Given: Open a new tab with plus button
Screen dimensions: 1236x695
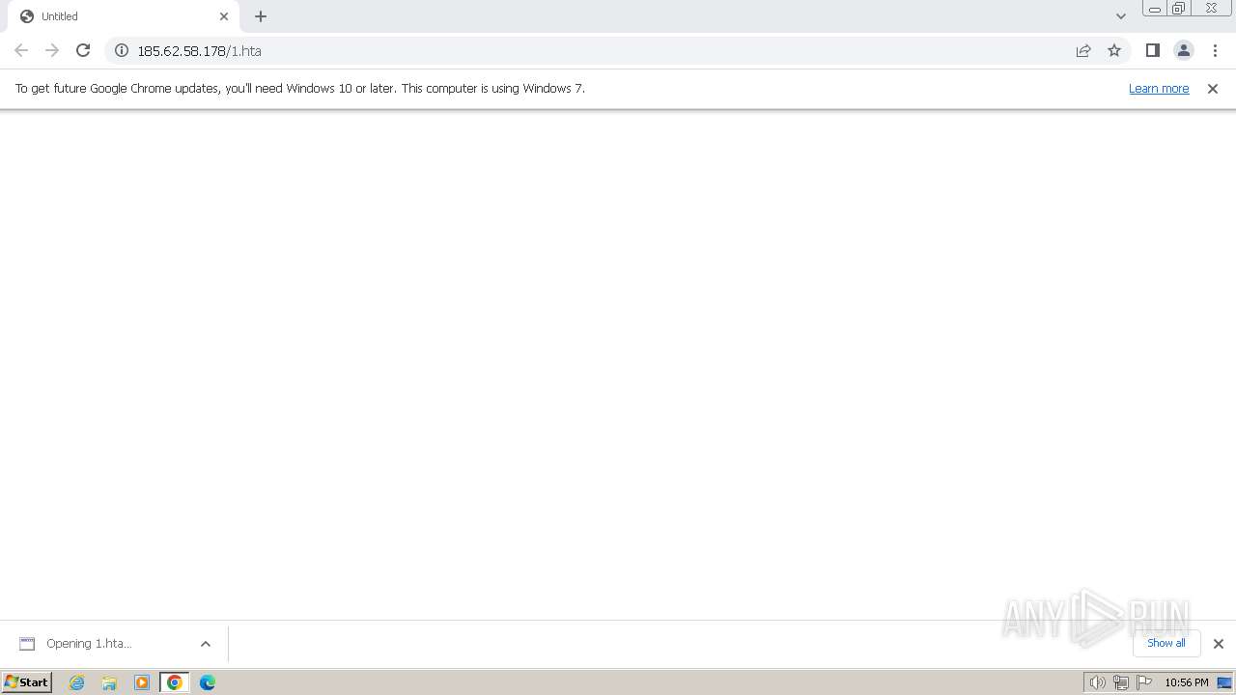Looking at the screenshot, I should pyautogui.click(x=261, y=16).
